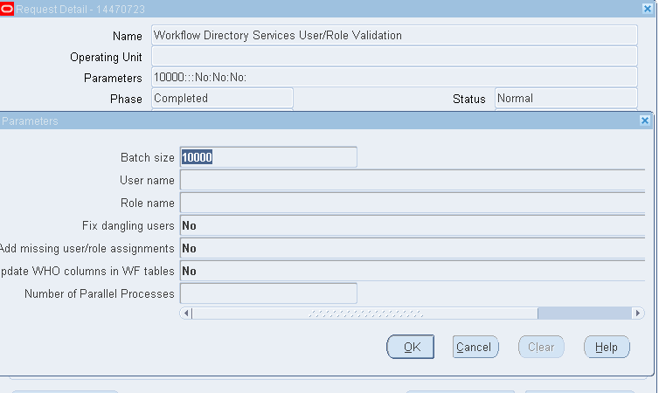Viewport: 659px width, 393px height.
Task: Select the Operating Unit field
Action: [393, 57]
